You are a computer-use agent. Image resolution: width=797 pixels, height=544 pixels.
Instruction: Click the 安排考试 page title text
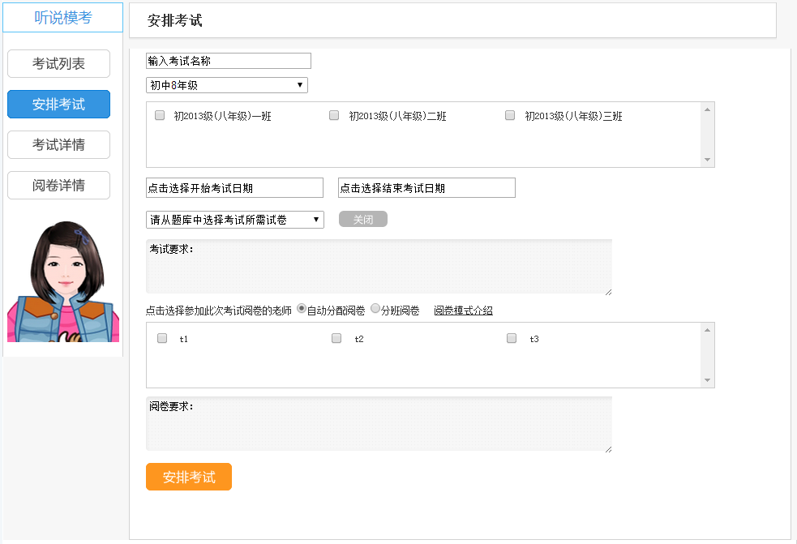point(174,20)
